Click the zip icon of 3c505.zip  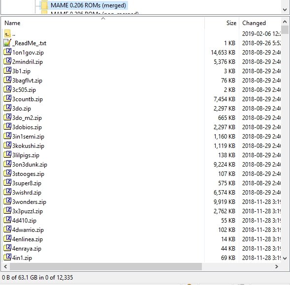click(7, 89)
